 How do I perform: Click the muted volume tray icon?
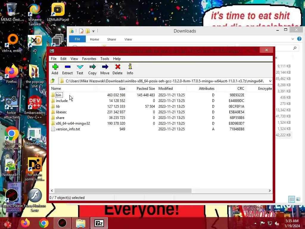coord(277,223)
